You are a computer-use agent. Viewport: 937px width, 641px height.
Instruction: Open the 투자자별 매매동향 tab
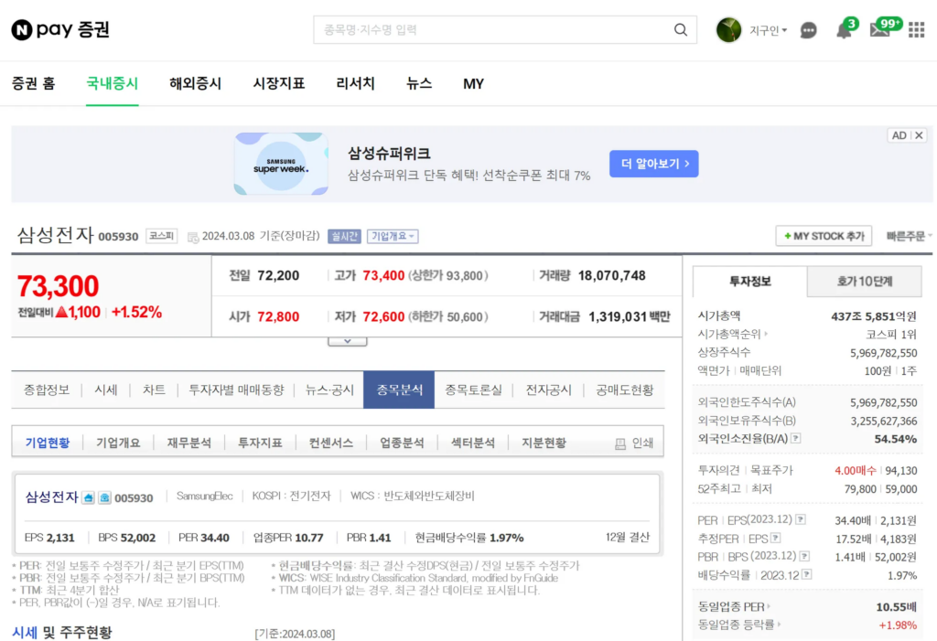[x=236, y=390]
